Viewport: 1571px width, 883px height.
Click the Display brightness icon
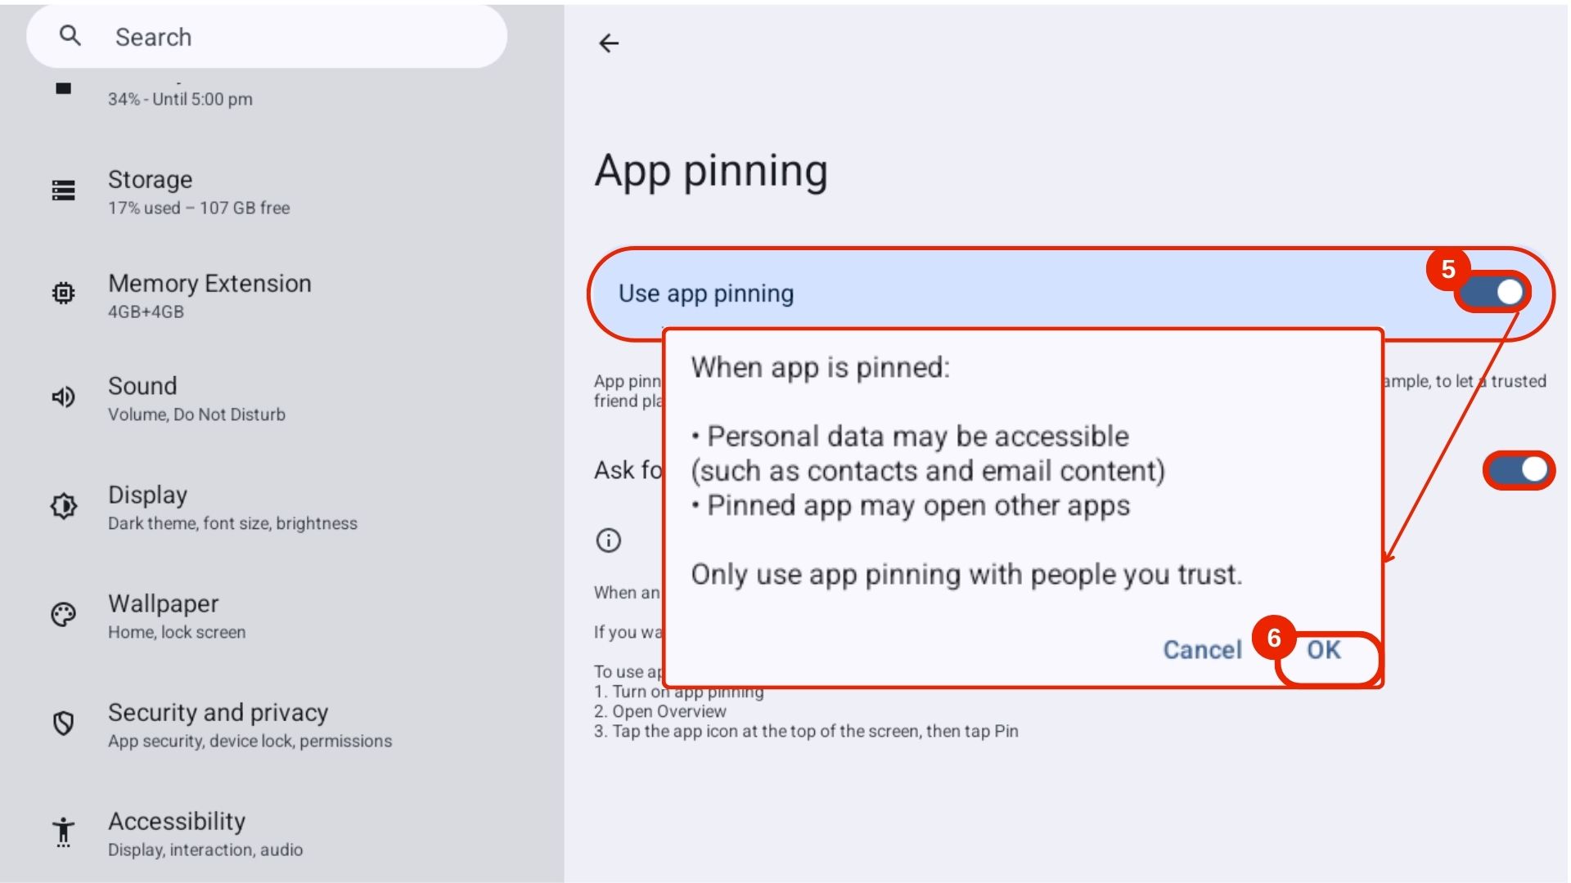coord(64,506)
